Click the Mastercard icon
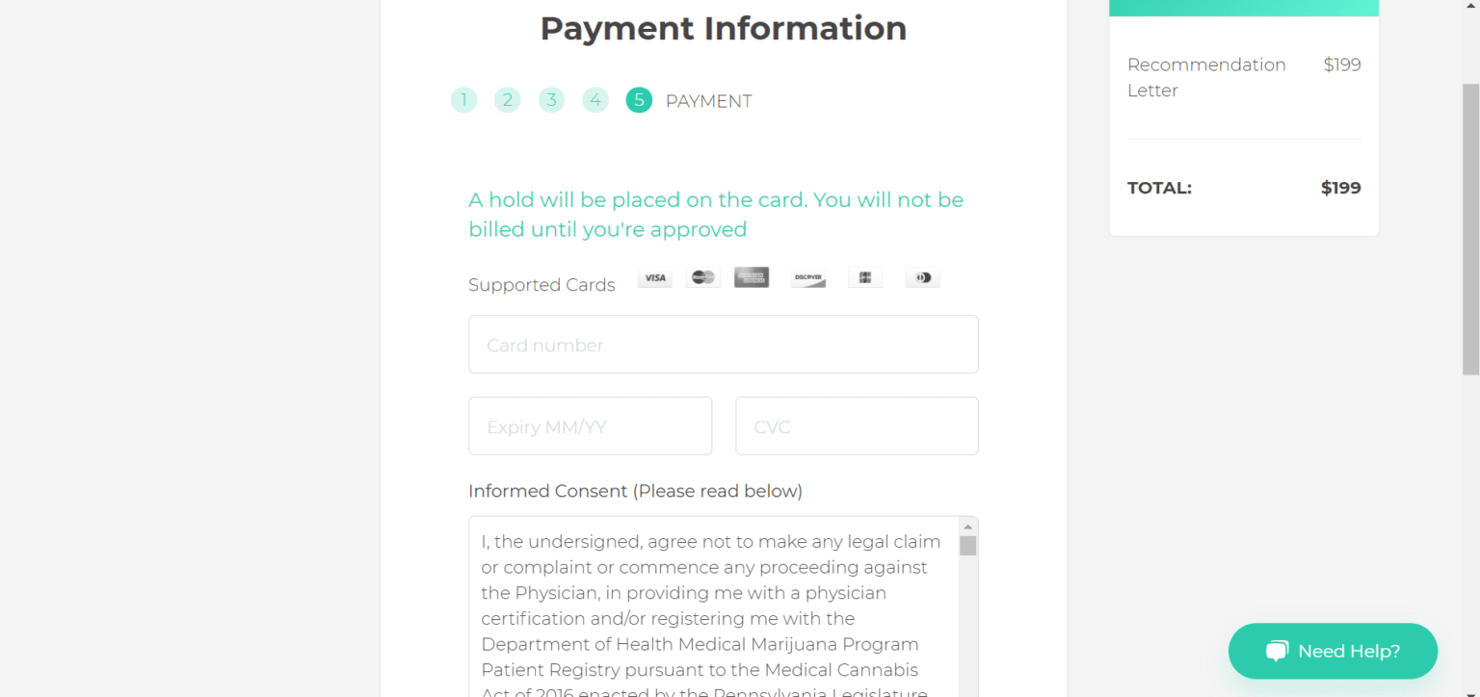The height and width of the screenshot is (697, 1480). point(703,278)
